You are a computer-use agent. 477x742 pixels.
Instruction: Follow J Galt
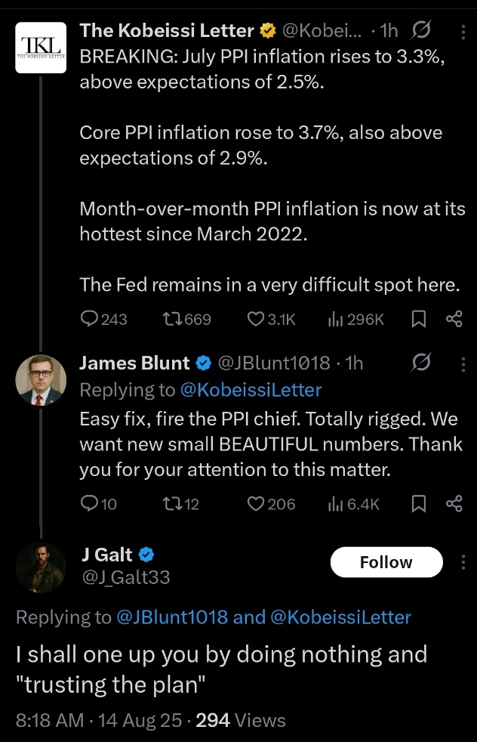point(386,562)
